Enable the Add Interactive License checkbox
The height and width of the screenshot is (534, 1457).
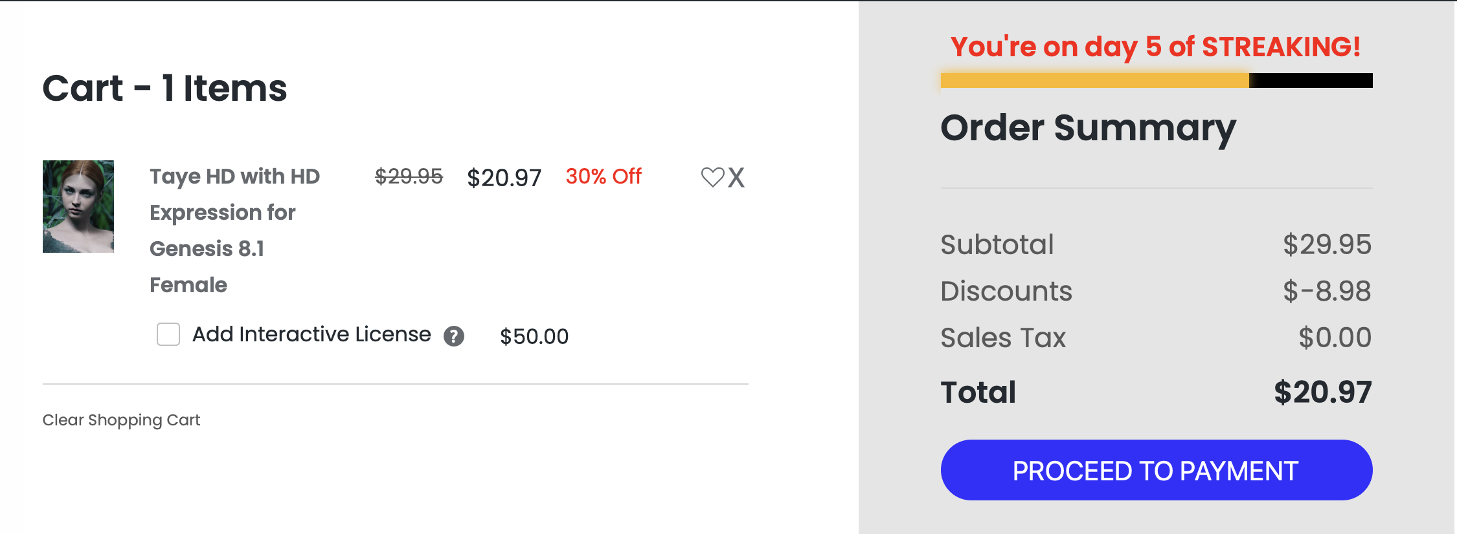[x=168, y=335]
